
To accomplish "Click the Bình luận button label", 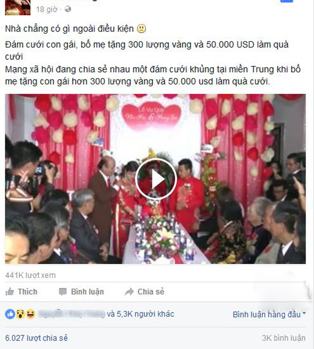I will pyautogui.click(x=87, y=292).
